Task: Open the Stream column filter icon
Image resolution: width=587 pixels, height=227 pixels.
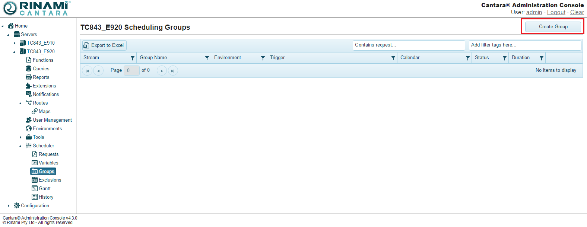Action: (x=132, y=58)
